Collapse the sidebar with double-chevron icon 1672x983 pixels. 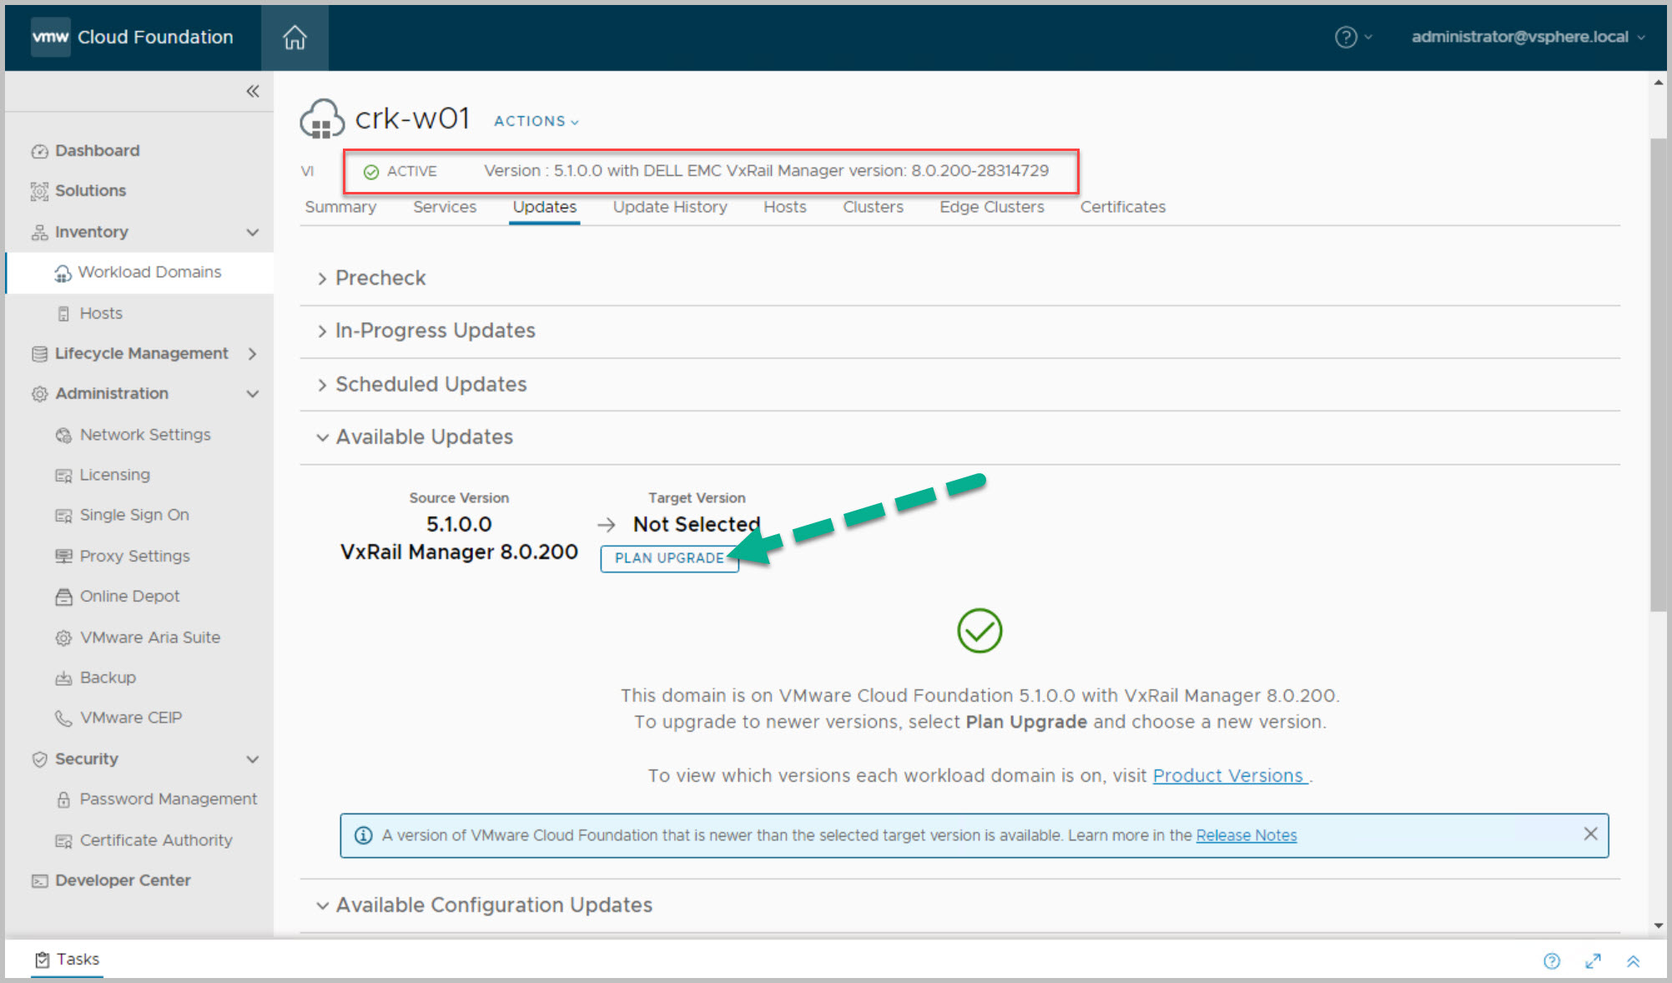tap(253, 91)
